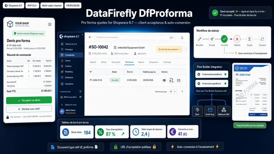This screenshot has width=274, height=154.
Task: Click the green Accepter ce devis button
Action: (29, 100)
